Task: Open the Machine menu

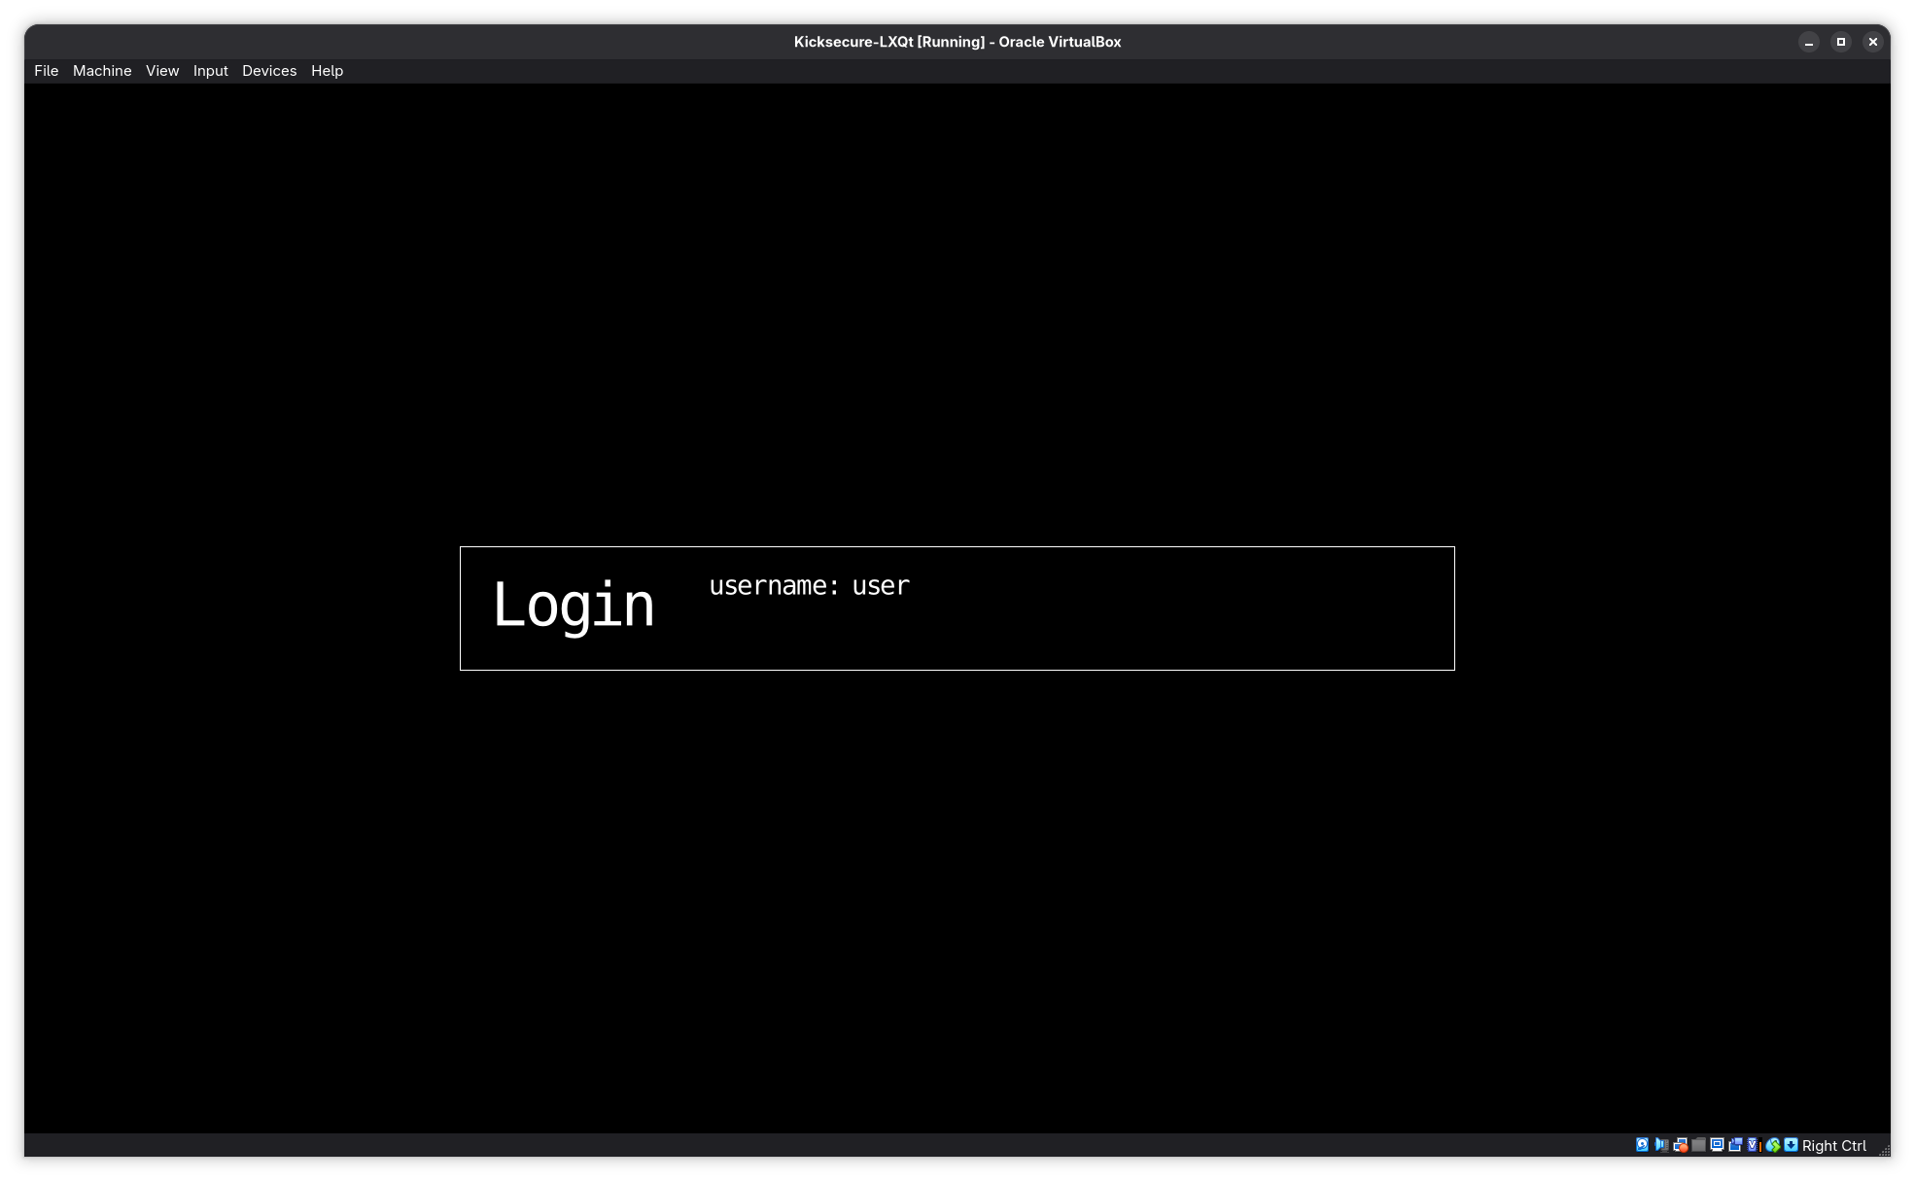Action: 102,71
